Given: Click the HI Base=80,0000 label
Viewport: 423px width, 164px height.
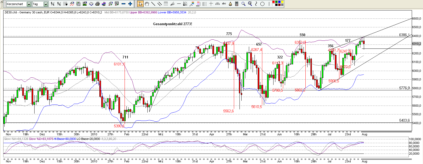Looking at the screenshot, I should click(x=65, y=139).
